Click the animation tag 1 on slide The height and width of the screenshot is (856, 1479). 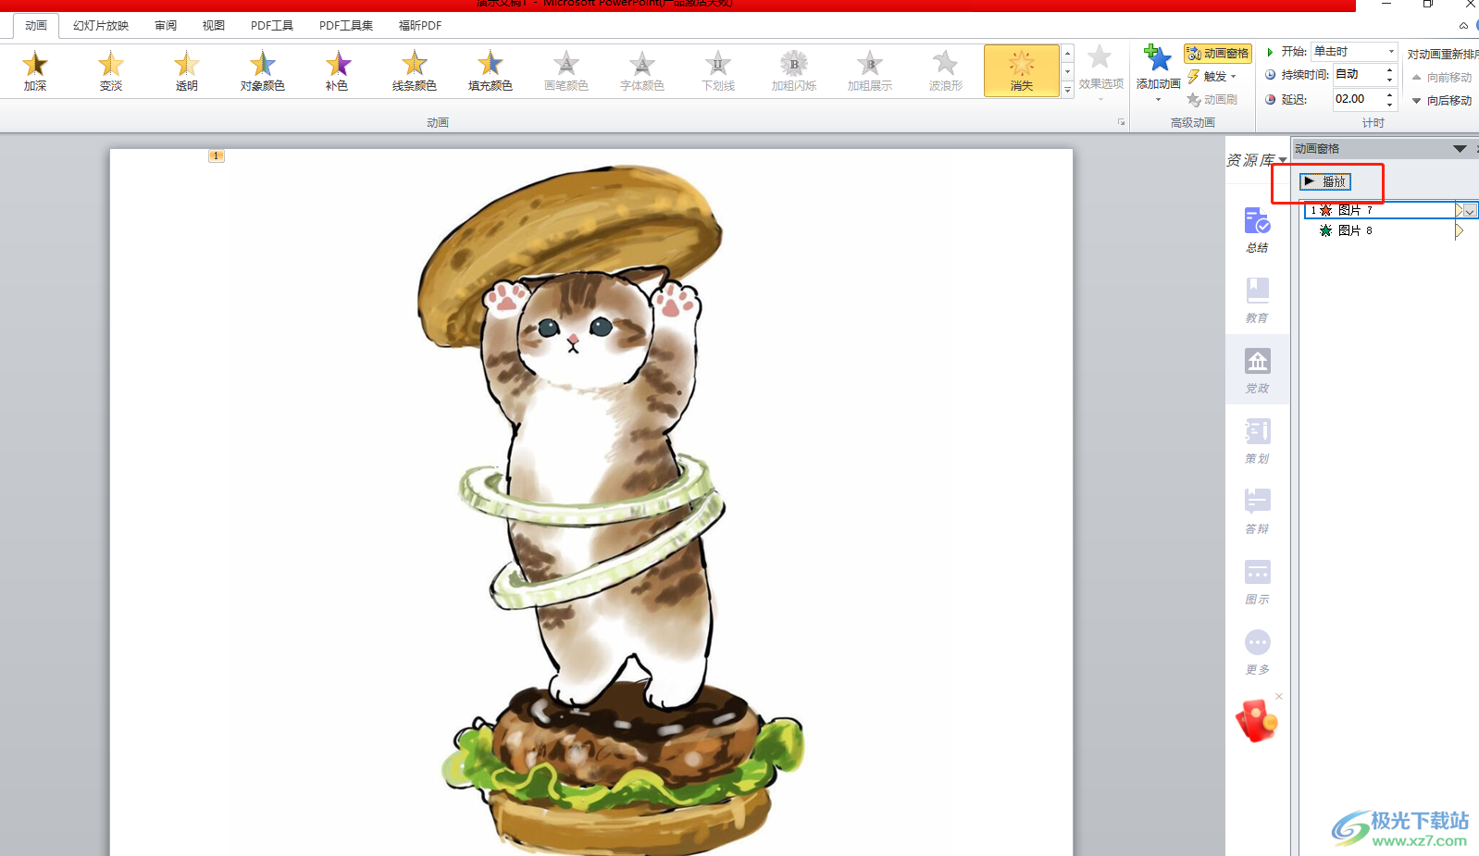[216, 155]
